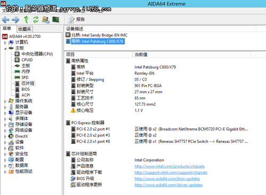Click the 项目 column header

point(98,54)
